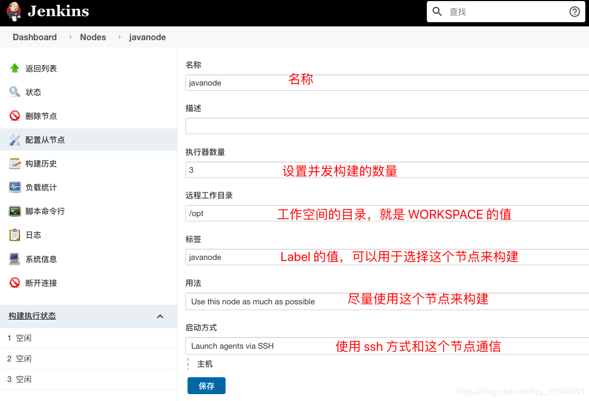Select 构建历史 in the sidebar

pyautogui.click(x=41, y=163)
